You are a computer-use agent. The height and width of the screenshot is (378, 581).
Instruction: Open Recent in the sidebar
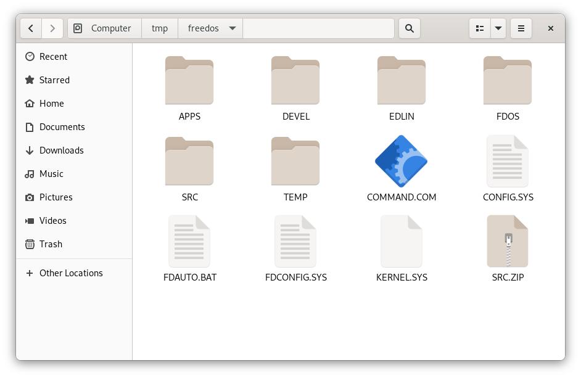click(x=74, y=56)
